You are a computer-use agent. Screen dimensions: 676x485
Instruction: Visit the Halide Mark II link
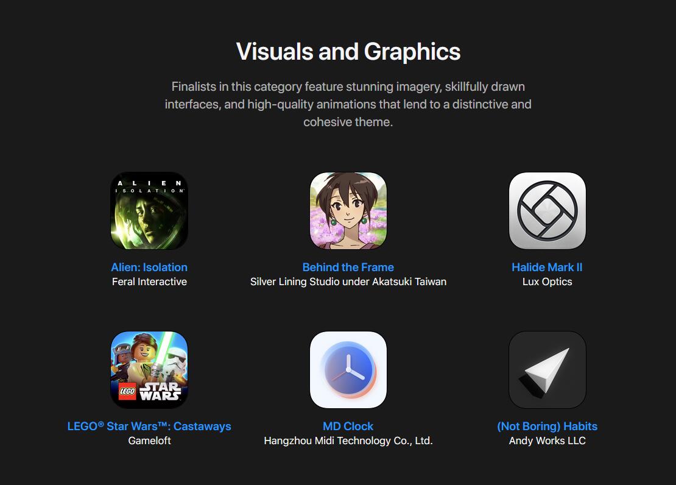click(x=547, y=267)
